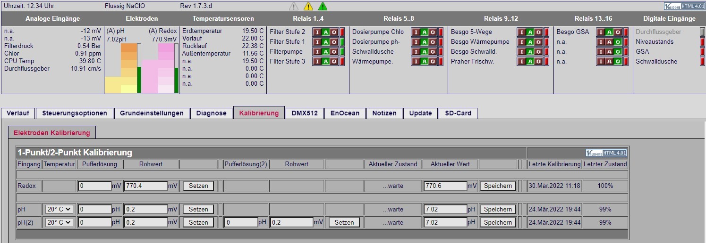The image size is (706, 243).
Task: Click the 'I' icon for Dosierpumpe ph-
Action: click(416, 42)
